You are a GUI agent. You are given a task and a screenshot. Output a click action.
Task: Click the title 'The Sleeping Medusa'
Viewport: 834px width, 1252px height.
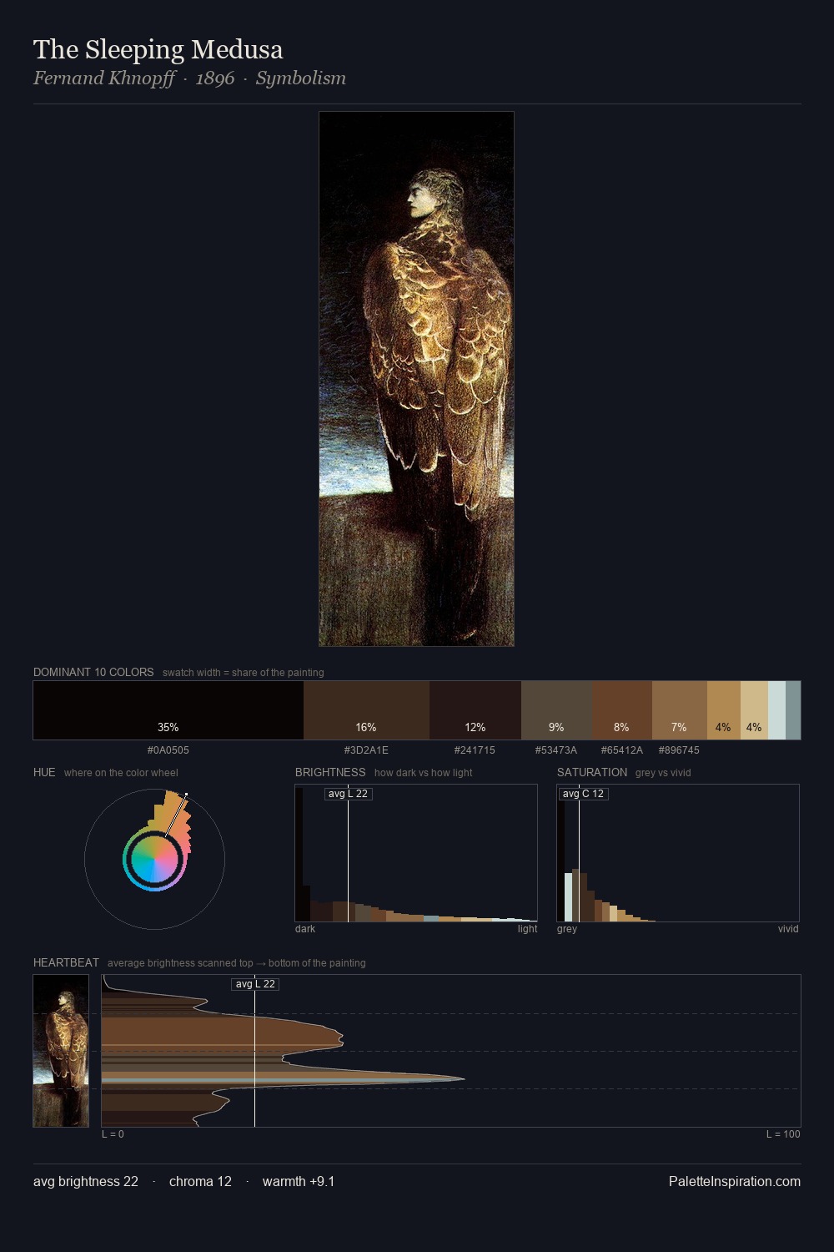pyautogui.click(x=158, y=50)
